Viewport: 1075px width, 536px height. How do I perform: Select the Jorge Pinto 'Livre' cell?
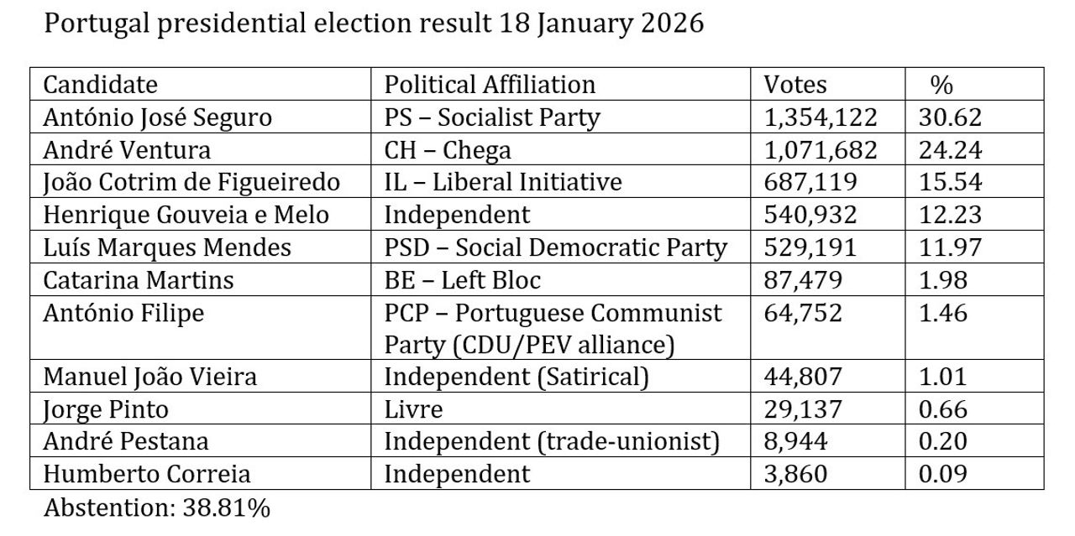[x=413, y=409]
